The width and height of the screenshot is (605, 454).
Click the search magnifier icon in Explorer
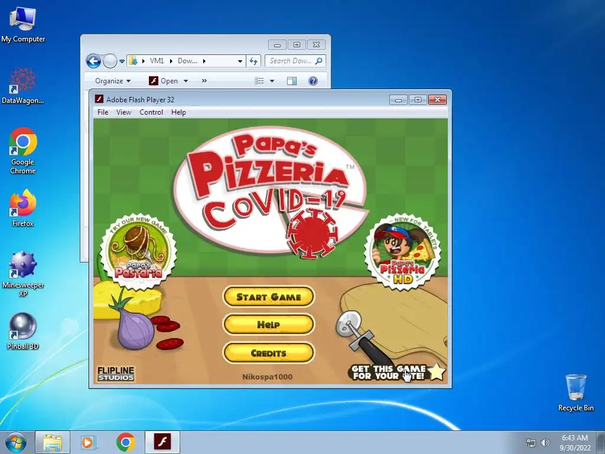(x=318, y=61)
